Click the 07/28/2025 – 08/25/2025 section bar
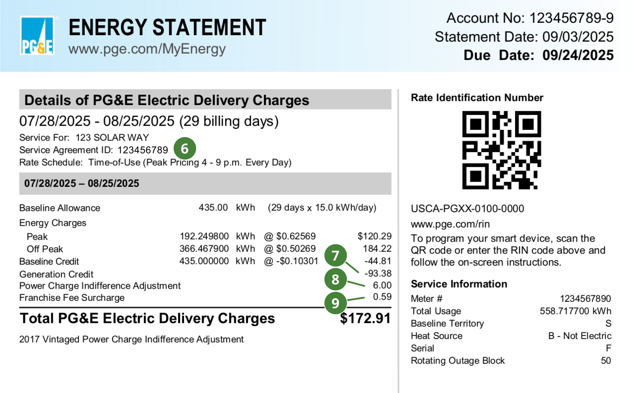Viewport: 635px width, 393px height. tap(205, 183)
